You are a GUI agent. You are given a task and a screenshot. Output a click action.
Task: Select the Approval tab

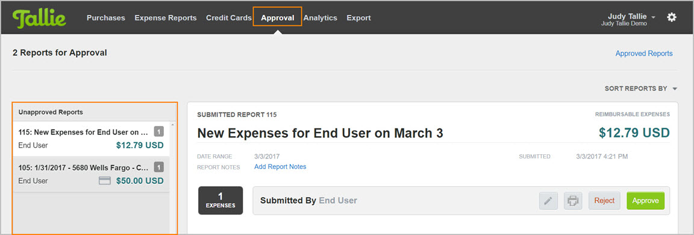coord(278,17)
